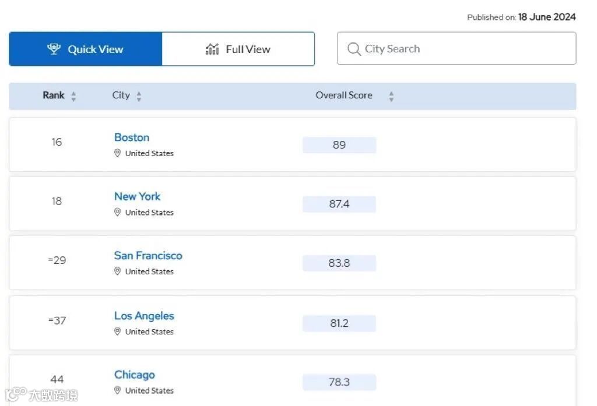Sort the table by Rank arrows
This screenshot has width=597, height=406.
pos(73,96)
